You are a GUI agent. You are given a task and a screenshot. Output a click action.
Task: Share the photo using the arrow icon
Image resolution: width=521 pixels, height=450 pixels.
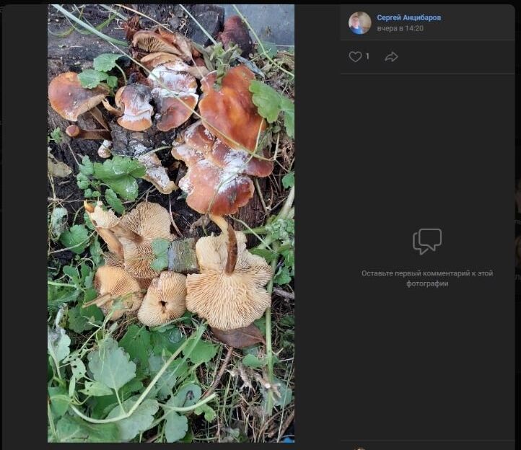click(391, 56)
